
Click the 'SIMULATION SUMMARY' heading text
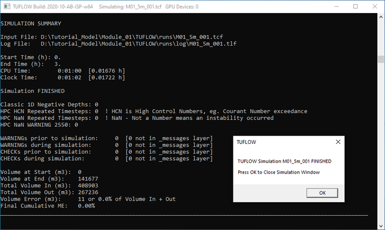(31, 23)
